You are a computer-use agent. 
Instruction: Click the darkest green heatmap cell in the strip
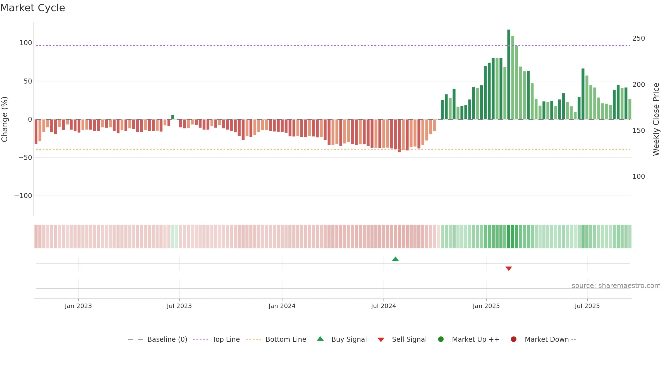509,236
